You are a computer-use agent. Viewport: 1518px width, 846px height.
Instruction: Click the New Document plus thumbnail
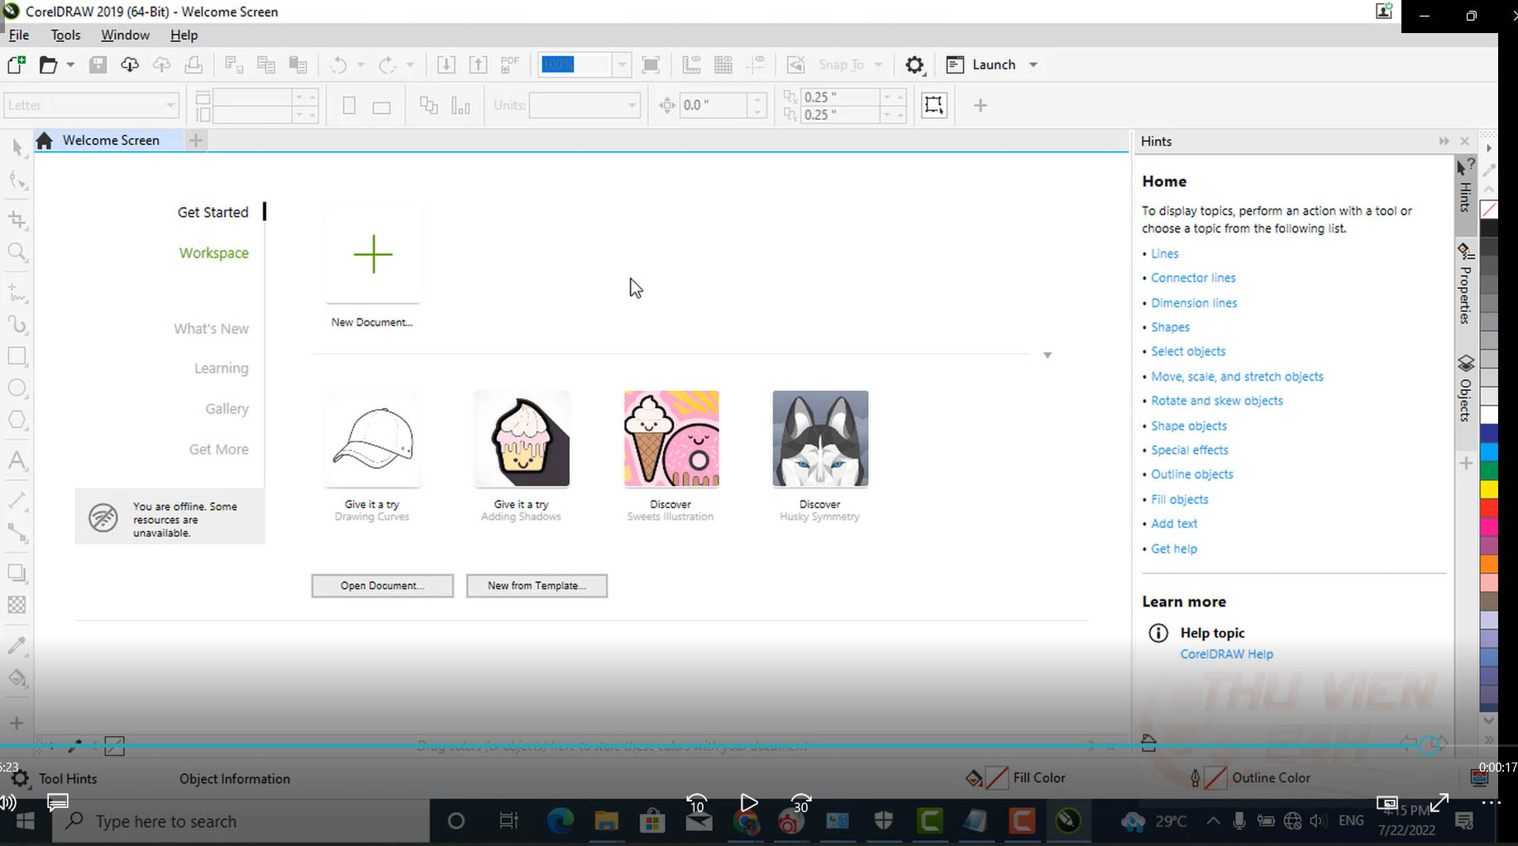click(373, 254)
